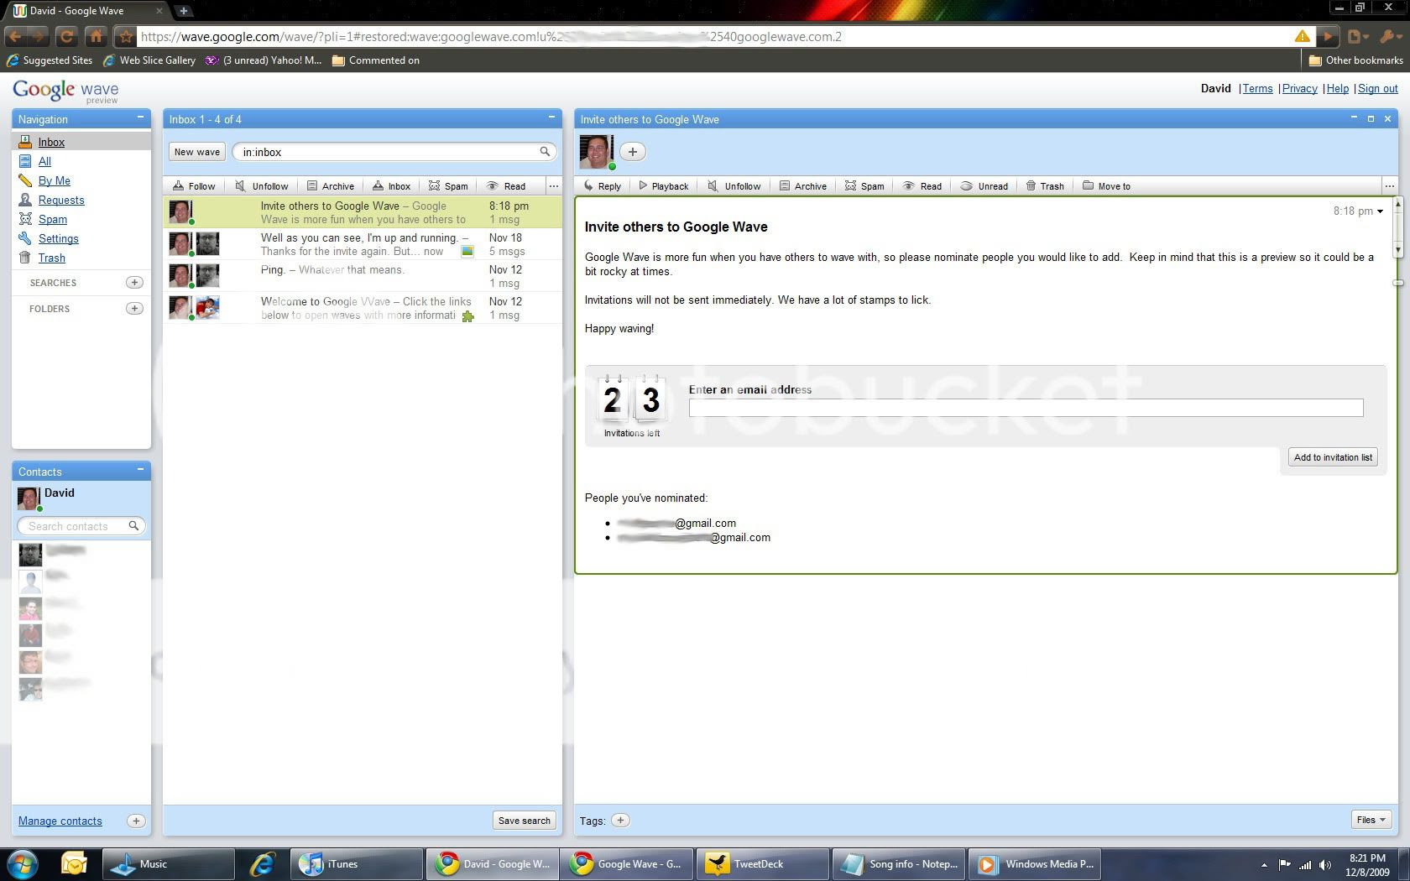Open the Manage contacts link
The width and height of the screenshot is (1410, 881).
60,821
